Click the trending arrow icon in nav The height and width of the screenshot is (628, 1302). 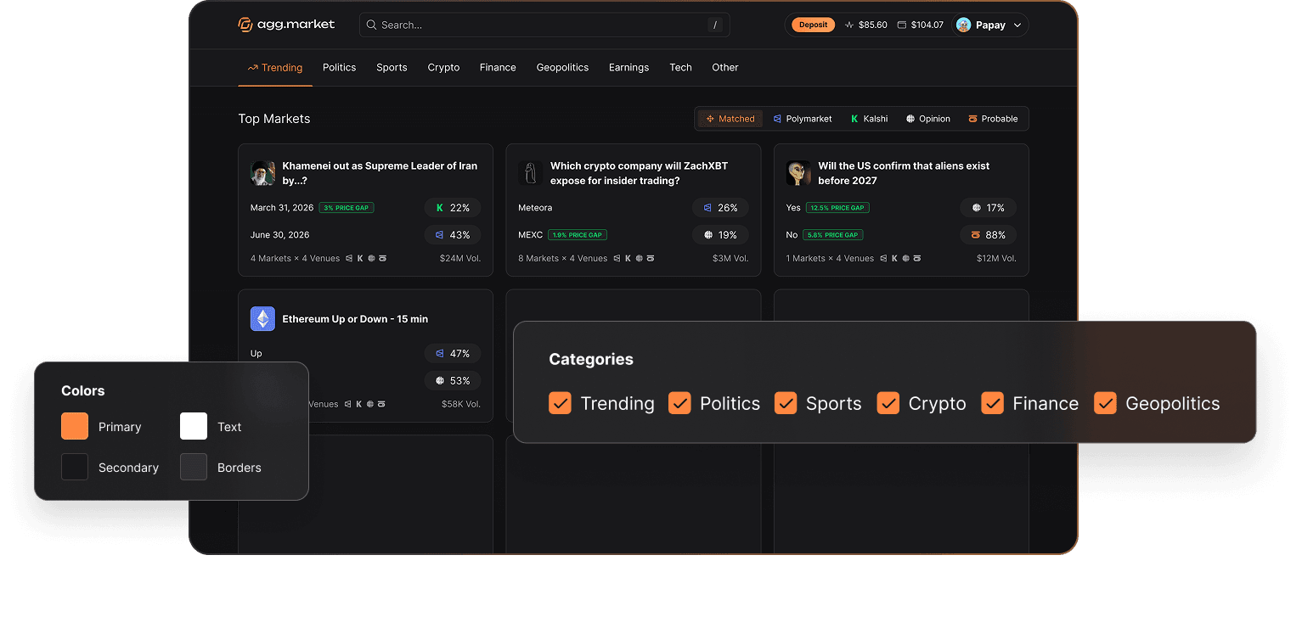(x=252, y=68)
